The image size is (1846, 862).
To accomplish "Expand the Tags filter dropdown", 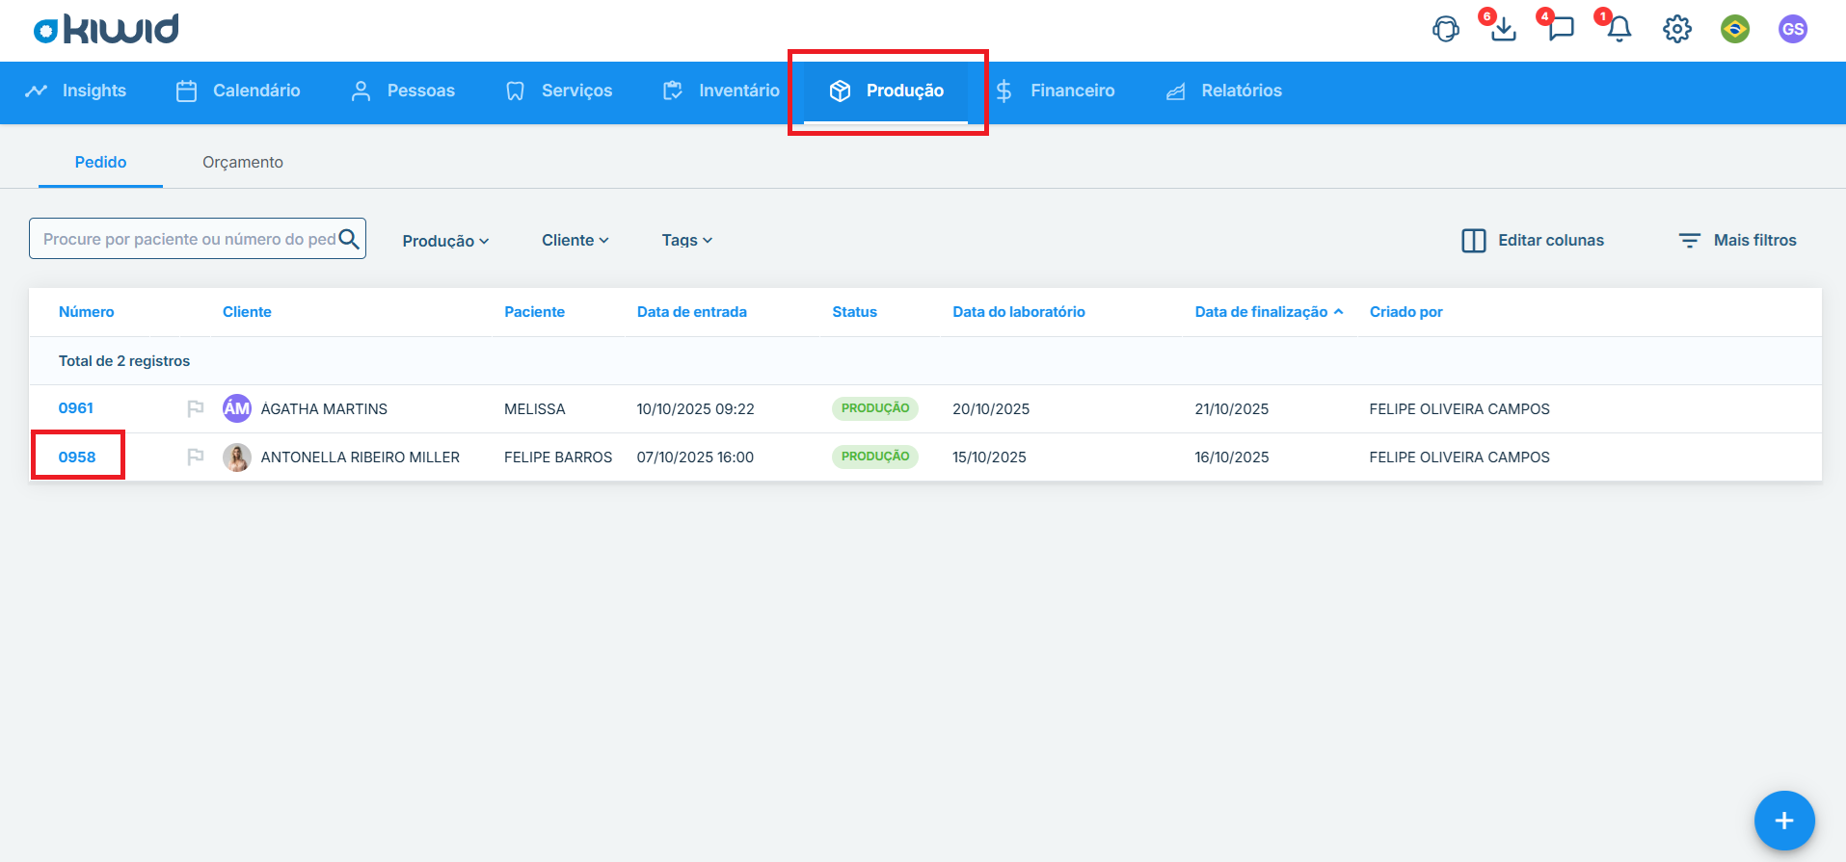I will [x=686, y=240].
